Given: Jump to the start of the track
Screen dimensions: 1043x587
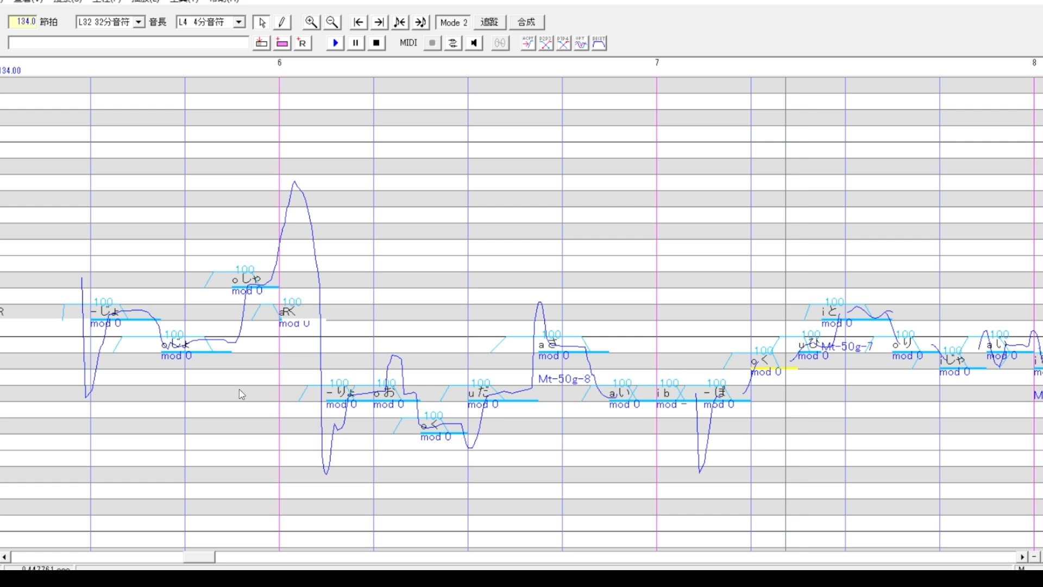Looking at the screenshot, I should click(359, 22).
